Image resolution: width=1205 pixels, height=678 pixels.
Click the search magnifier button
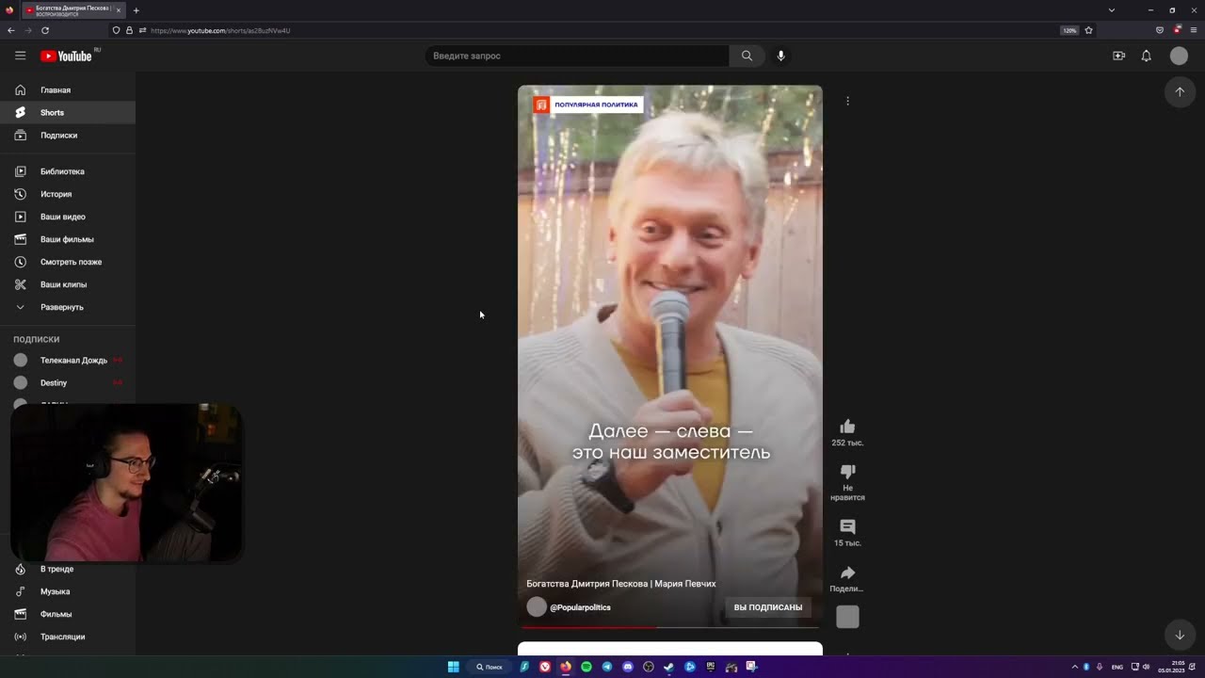click(x=747, y=56)
